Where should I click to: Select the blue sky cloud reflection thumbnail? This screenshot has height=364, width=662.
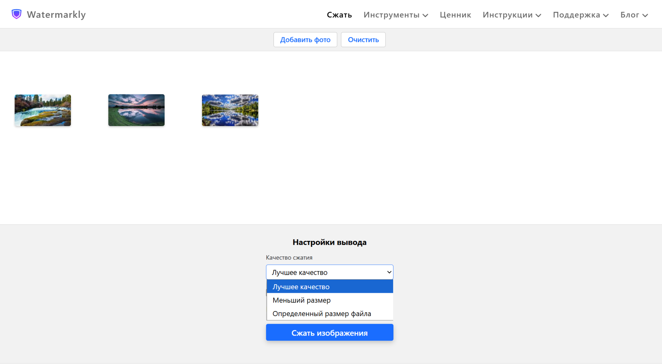[x=230, y=110]
